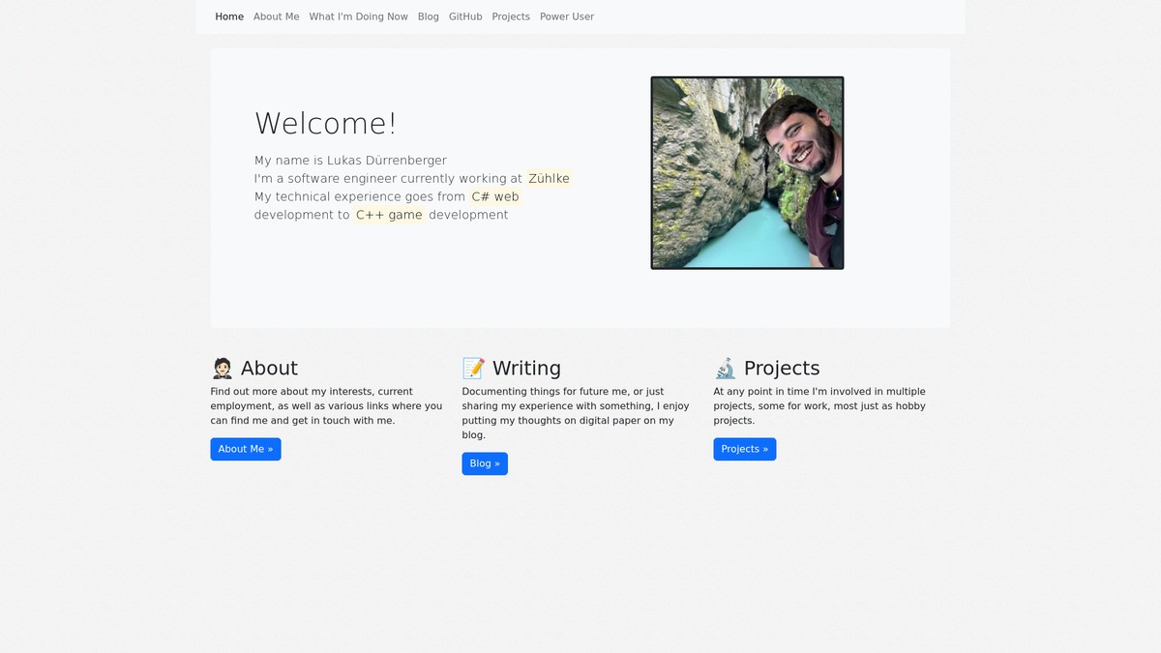
Task: Open What I'm Doing Now page
Action: 359,16
